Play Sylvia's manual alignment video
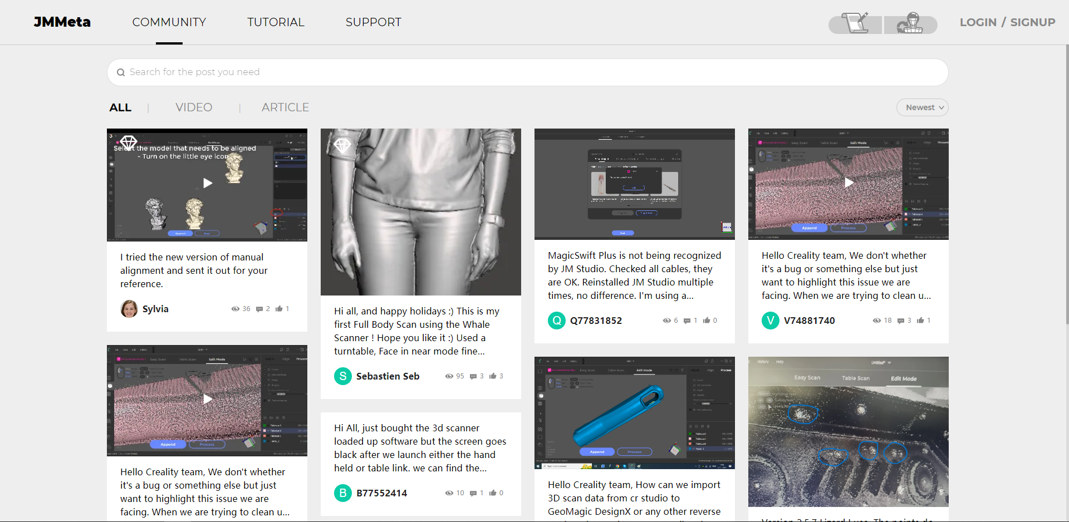Image resolution: width=1069 pixels, height=522 pixels. [207, 183]
